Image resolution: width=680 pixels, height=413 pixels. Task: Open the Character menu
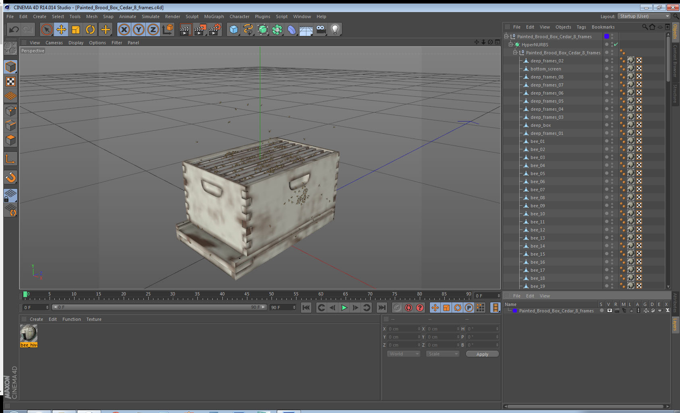coord(239,17)
